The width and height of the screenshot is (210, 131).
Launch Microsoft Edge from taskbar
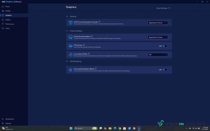[115, 128]
